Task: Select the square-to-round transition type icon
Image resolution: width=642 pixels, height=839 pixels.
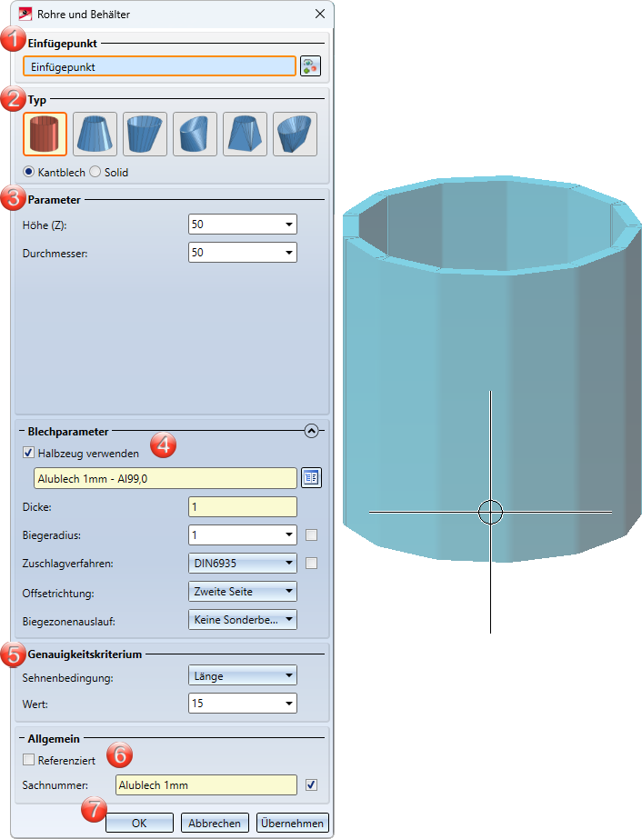Action: pyautogui.click(x=245, y=134)
